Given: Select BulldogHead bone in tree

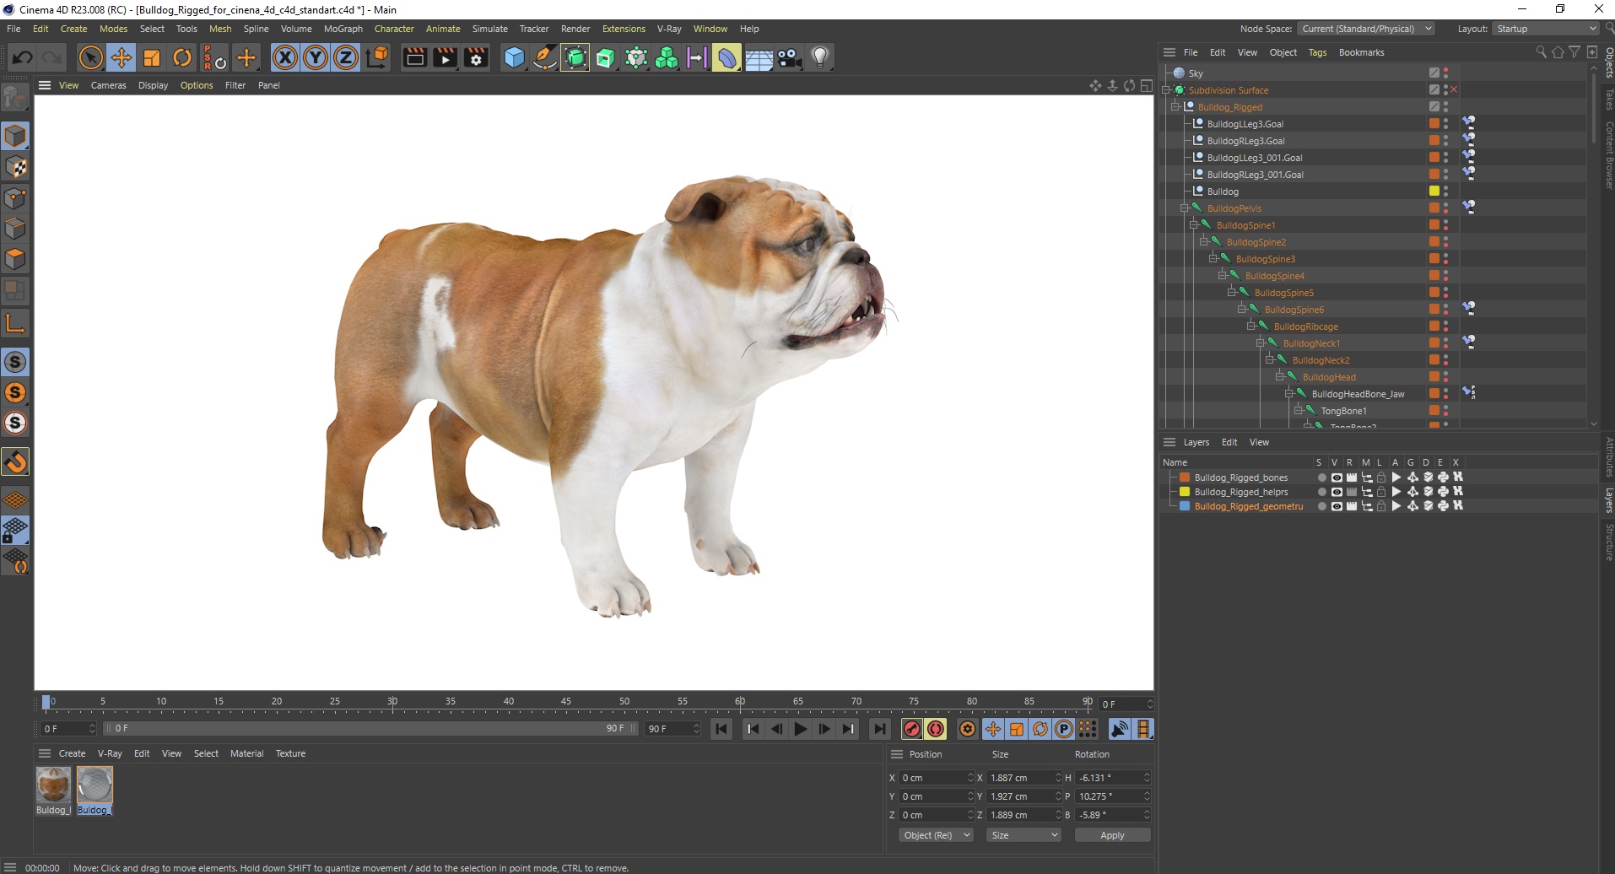Looking at the screenshot, I should (x=1329, y=377).
